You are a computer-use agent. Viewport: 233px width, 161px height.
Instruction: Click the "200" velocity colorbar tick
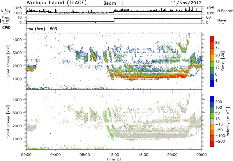[218, 102]
